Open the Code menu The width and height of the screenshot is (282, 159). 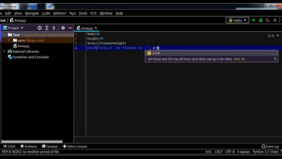[x=46, y=13]
